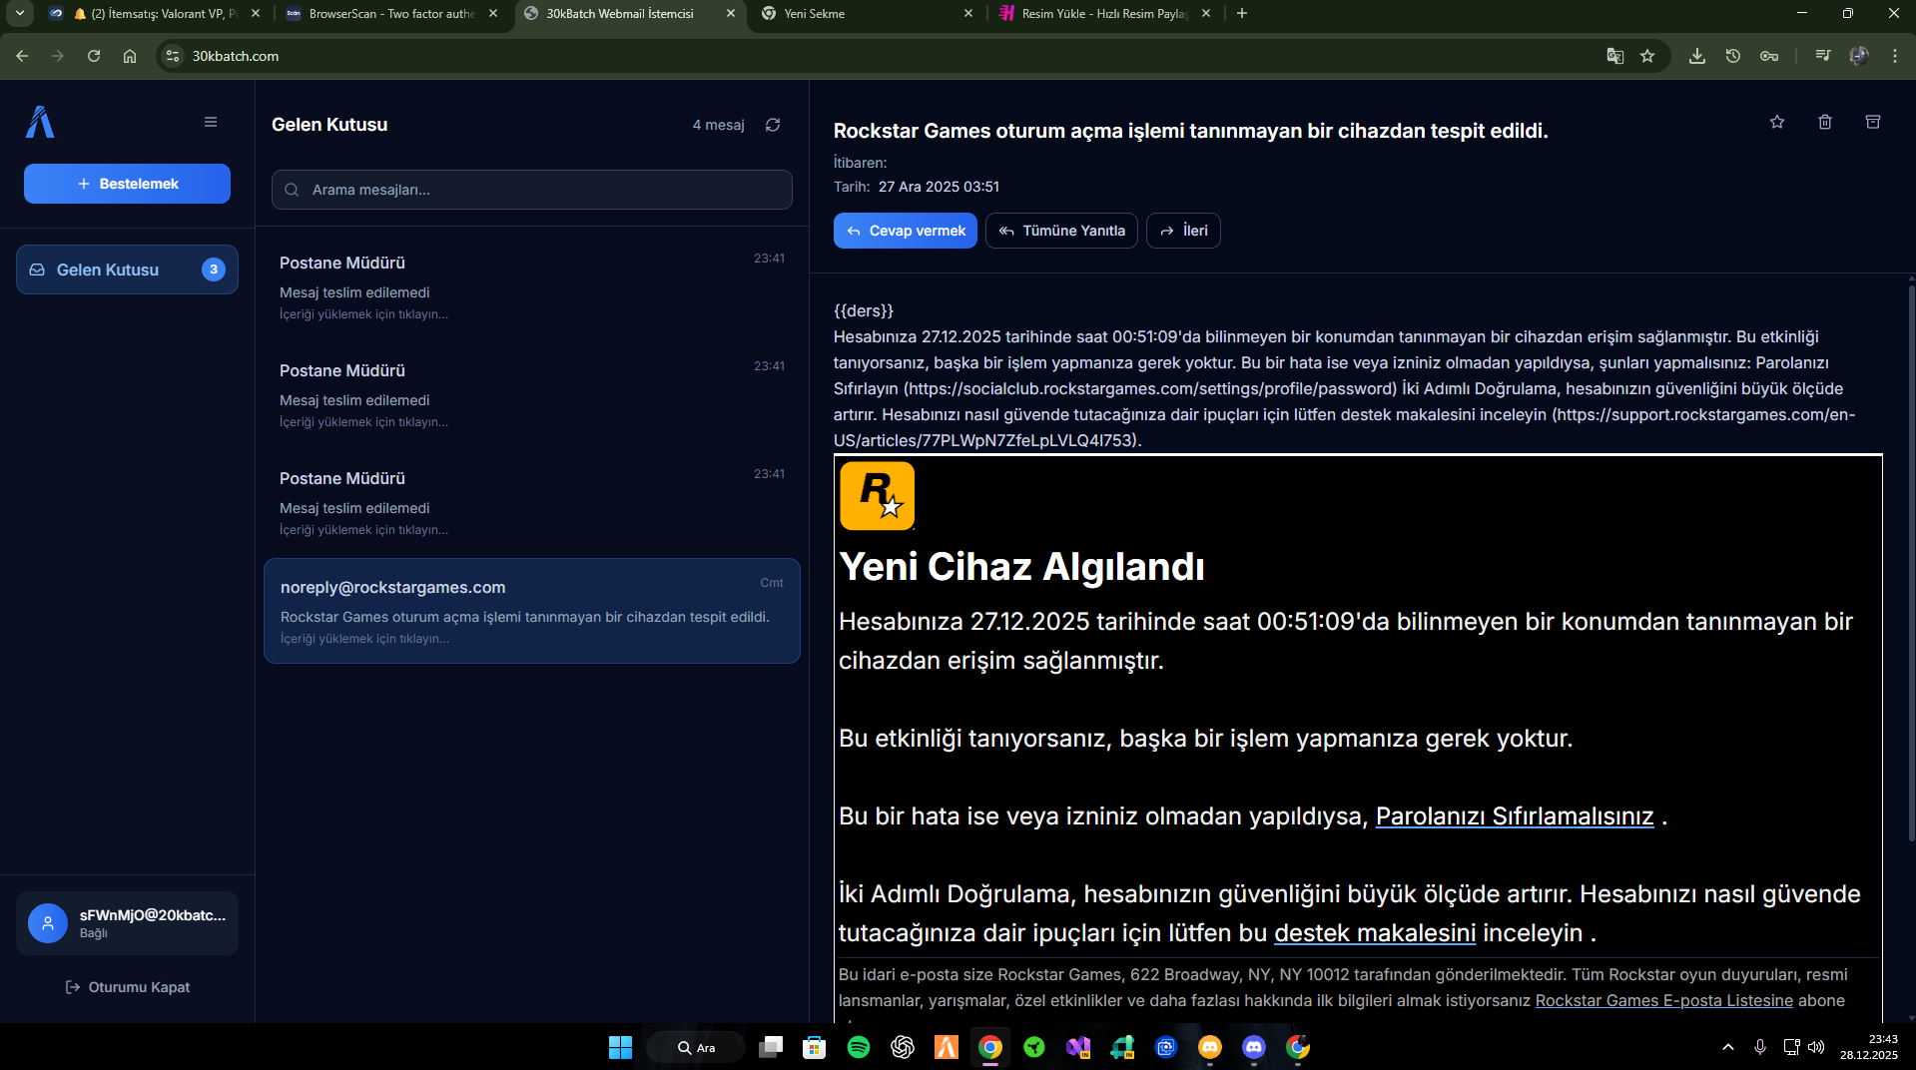Star the open Rockstar Games email
Image resolution: width=1916 pixels, height=1070 pixels.
1777,122
